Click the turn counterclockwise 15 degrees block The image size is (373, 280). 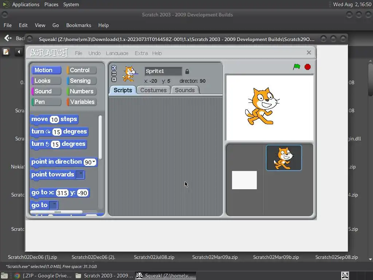[58, 144]
